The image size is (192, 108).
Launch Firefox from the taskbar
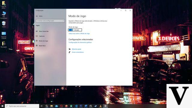coord(66,106)
